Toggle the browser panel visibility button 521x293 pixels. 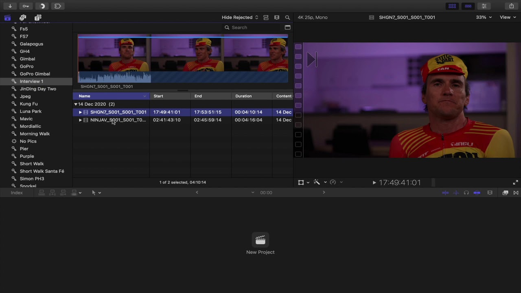coord(452,6)
